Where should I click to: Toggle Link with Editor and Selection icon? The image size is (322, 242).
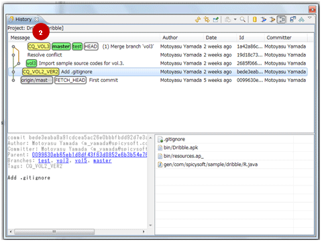(x=207, y=19)
